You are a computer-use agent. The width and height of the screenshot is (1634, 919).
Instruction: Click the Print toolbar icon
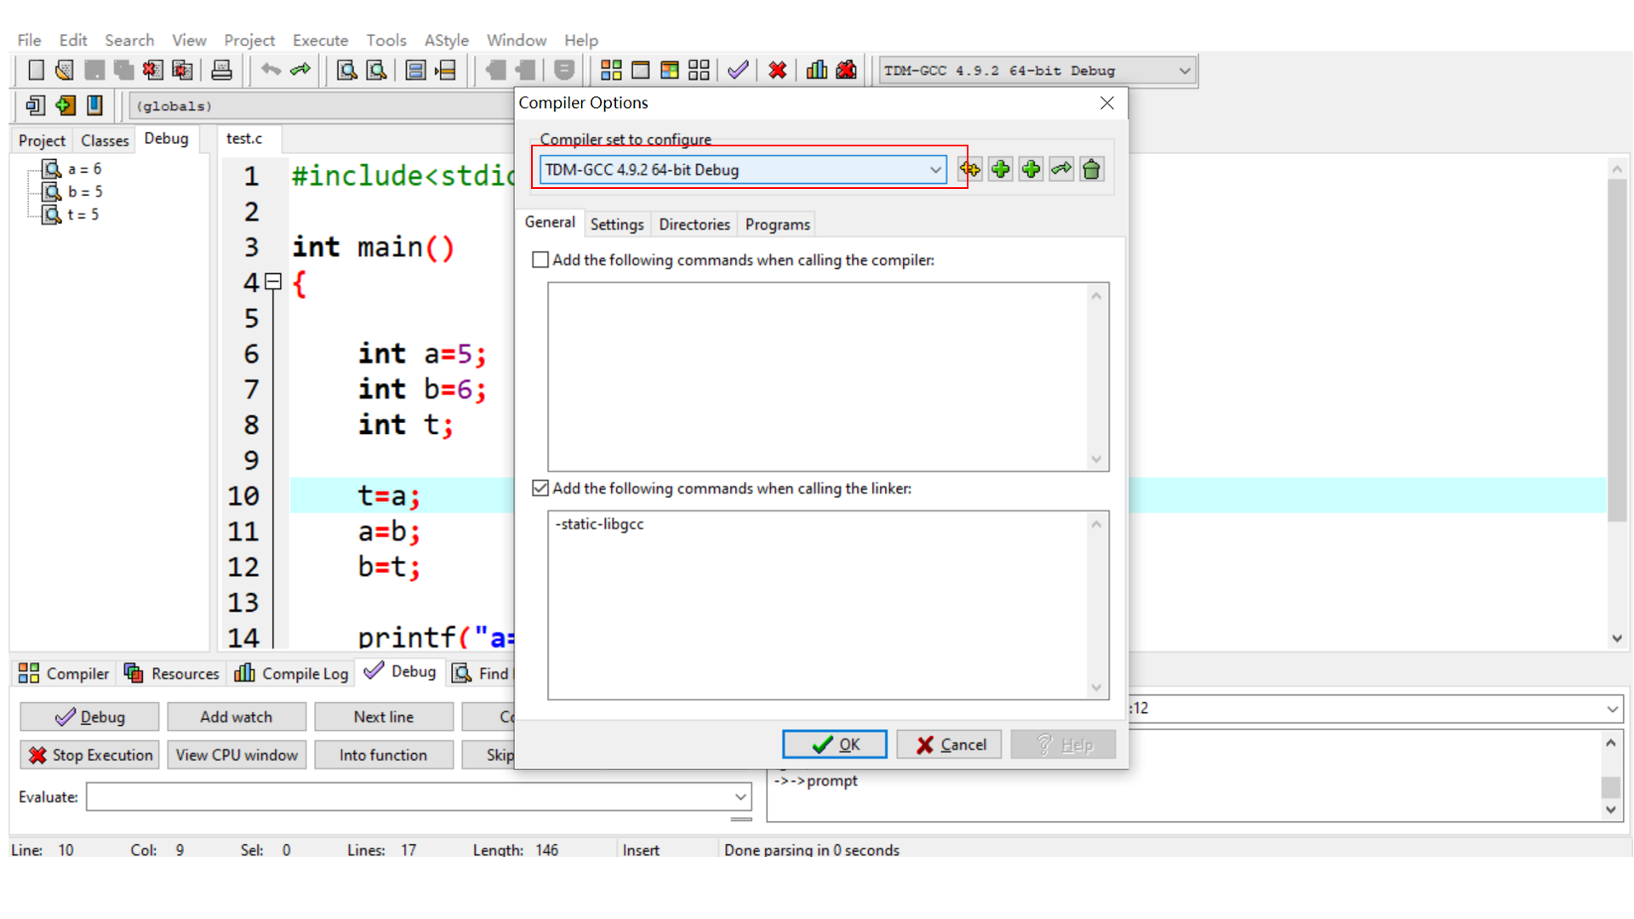(x=221, y=71)
